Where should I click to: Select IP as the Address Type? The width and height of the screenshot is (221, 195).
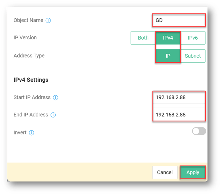pos(168,56)
